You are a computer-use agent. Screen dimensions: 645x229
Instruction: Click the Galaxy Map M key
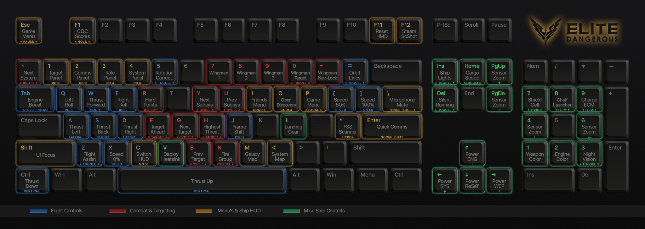(252, 153)
